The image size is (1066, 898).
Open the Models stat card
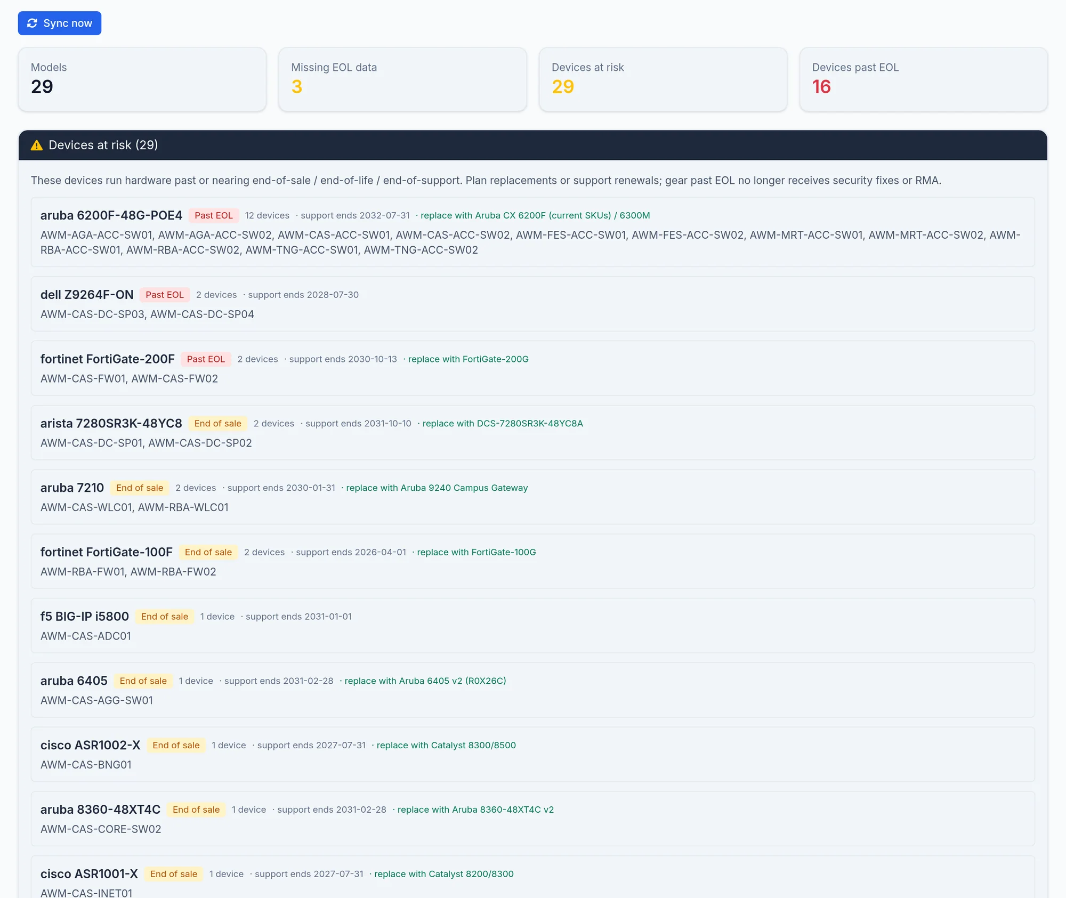point(142,79)
